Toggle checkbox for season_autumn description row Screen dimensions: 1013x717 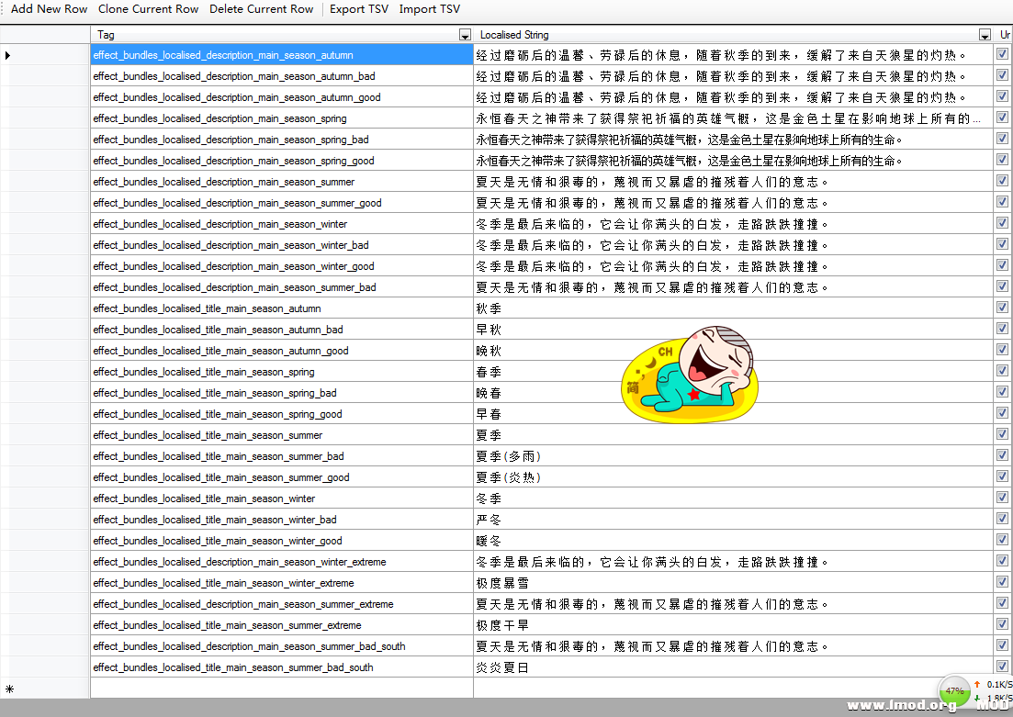pos(1002,54)
